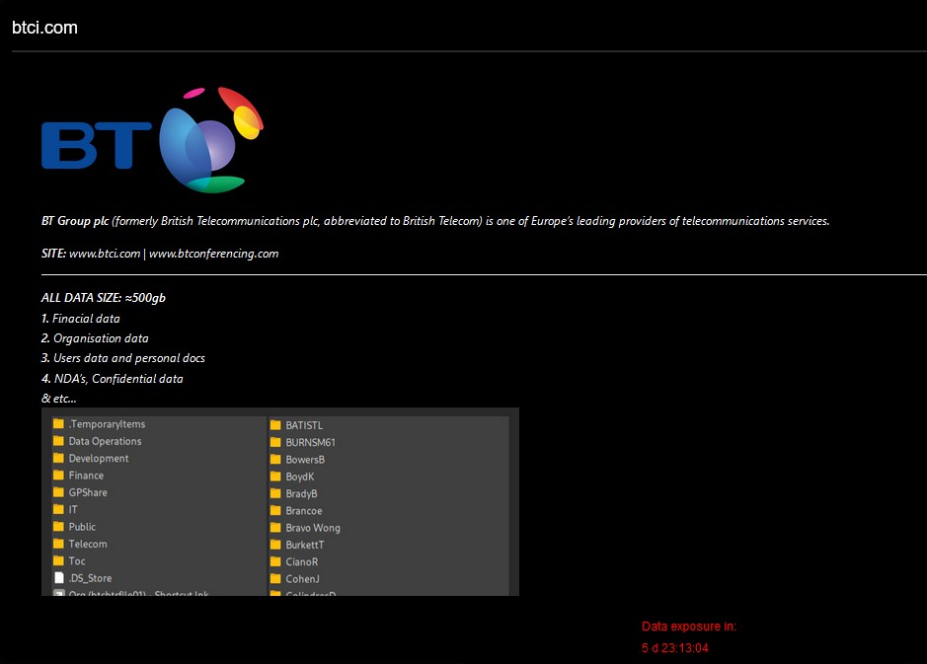This screenshot has width=927, height=664.
Task: Select the IT folder label
Action: pos(73,510)
